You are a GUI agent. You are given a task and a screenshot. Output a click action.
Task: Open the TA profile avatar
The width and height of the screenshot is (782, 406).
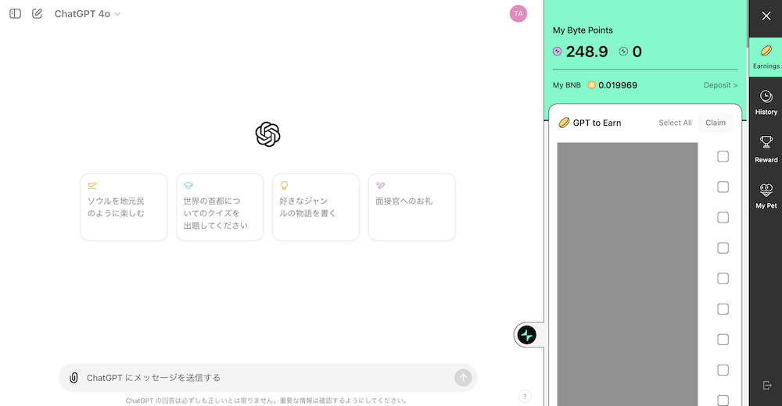518,14
